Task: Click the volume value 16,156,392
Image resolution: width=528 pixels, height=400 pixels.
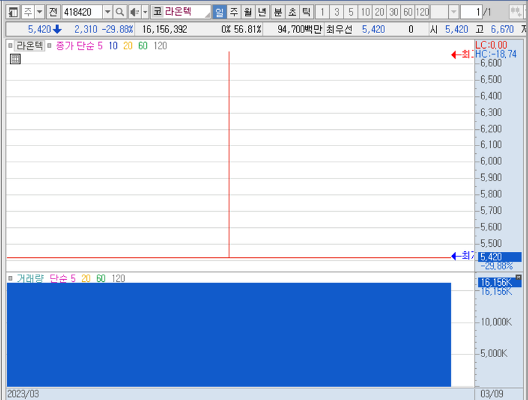Action: coord(165,29)
